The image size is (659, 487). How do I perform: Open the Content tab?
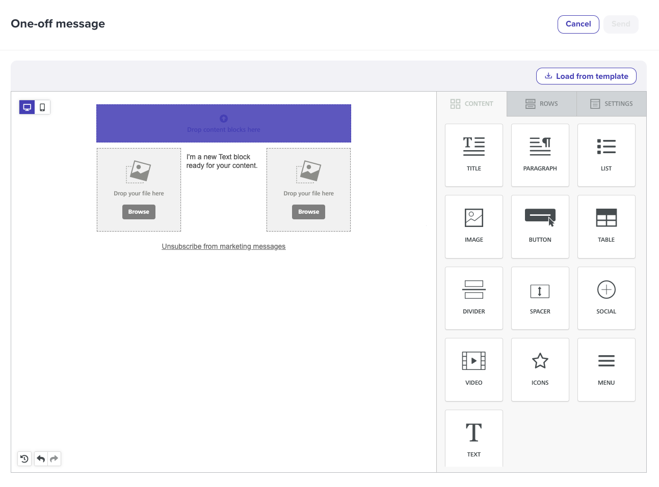pos(472,104)
